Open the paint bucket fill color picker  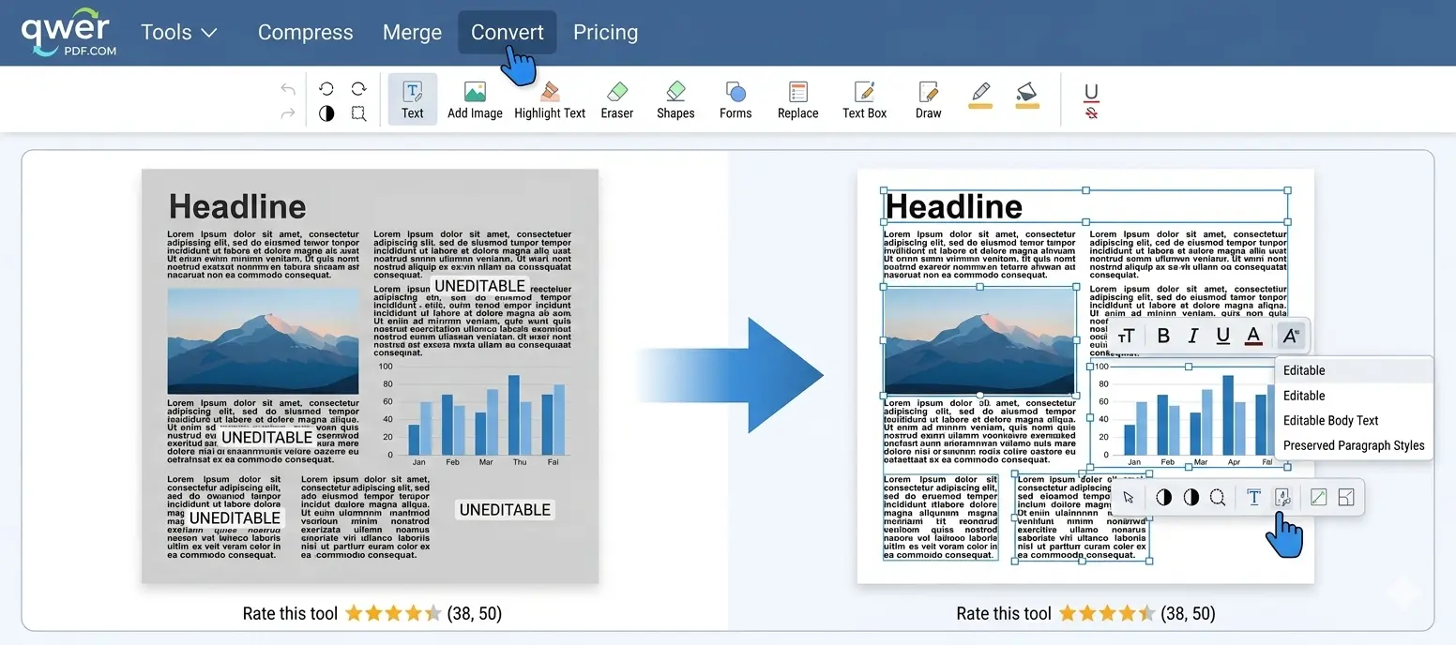point(1027,95)
